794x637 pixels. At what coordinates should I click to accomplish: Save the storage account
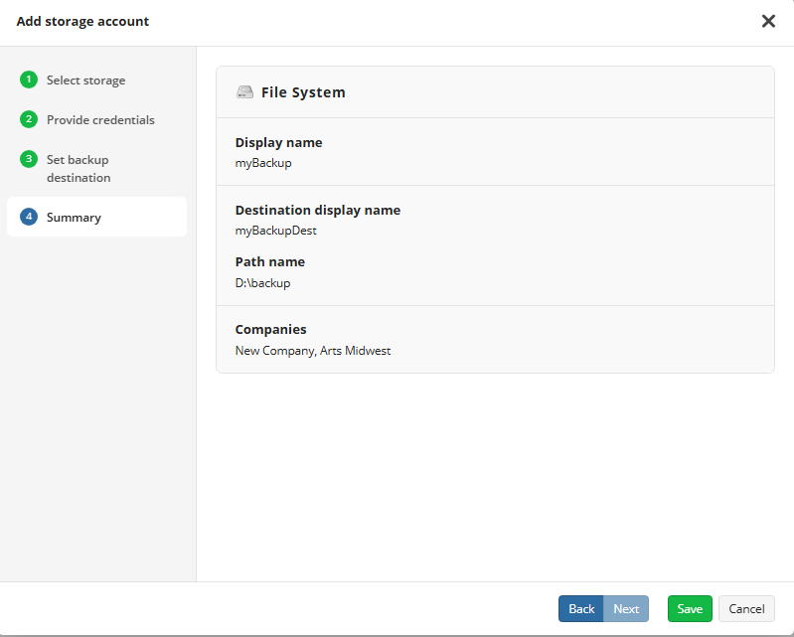[x=690, y=609]
